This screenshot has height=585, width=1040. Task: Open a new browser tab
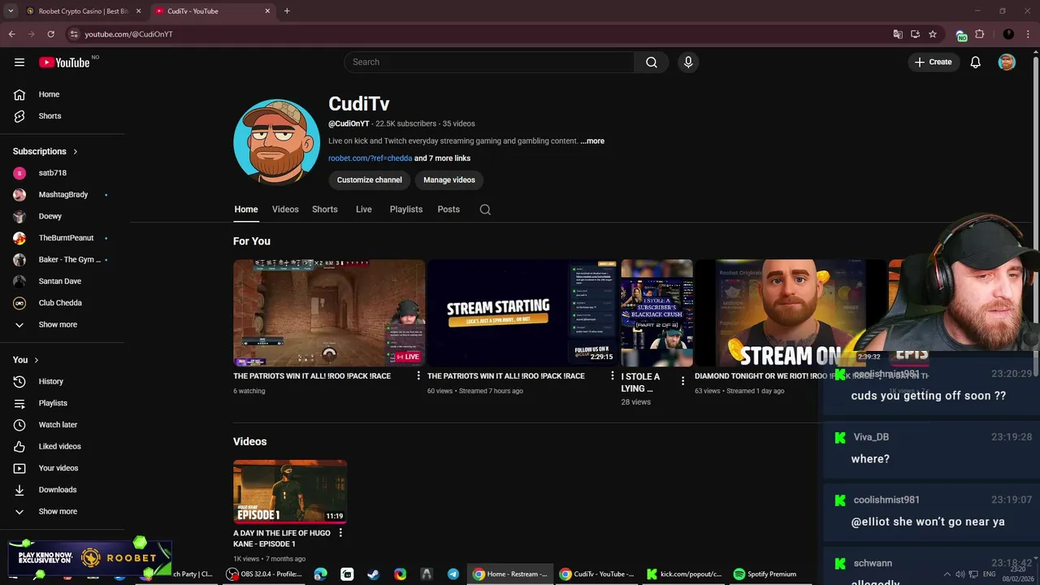point(287,11)
